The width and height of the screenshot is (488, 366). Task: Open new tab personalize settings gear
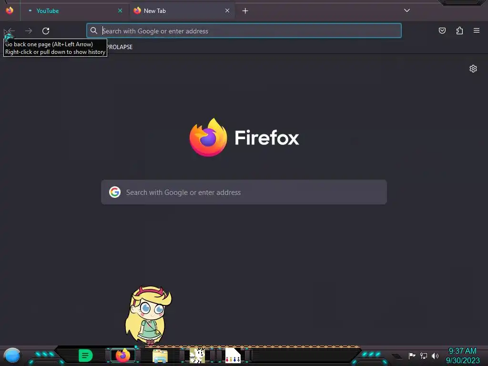click(x=473, y=69)
